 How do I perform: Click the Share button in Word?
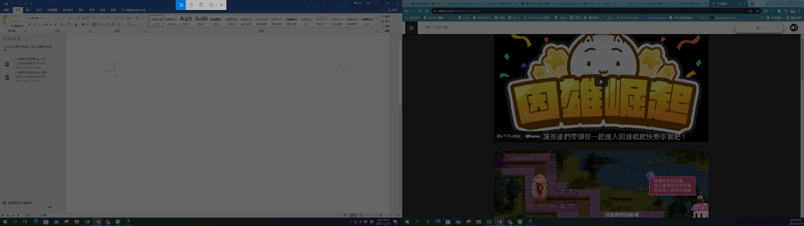pyautogui.click(x=392, y=10)
